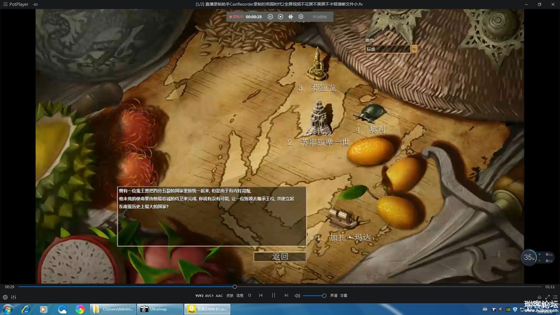The width and height of the screenshot is (560, 315).
Task: Click the audio waveform icon in recorder overlay
Action: (290, 17)
